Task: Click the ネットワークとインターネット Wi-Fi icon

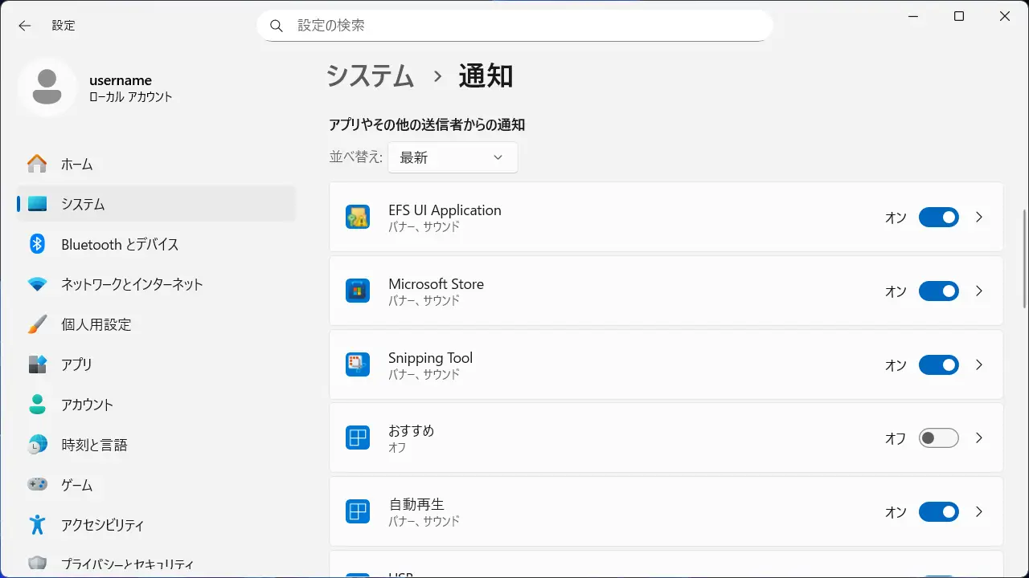Action: point(37,284)
